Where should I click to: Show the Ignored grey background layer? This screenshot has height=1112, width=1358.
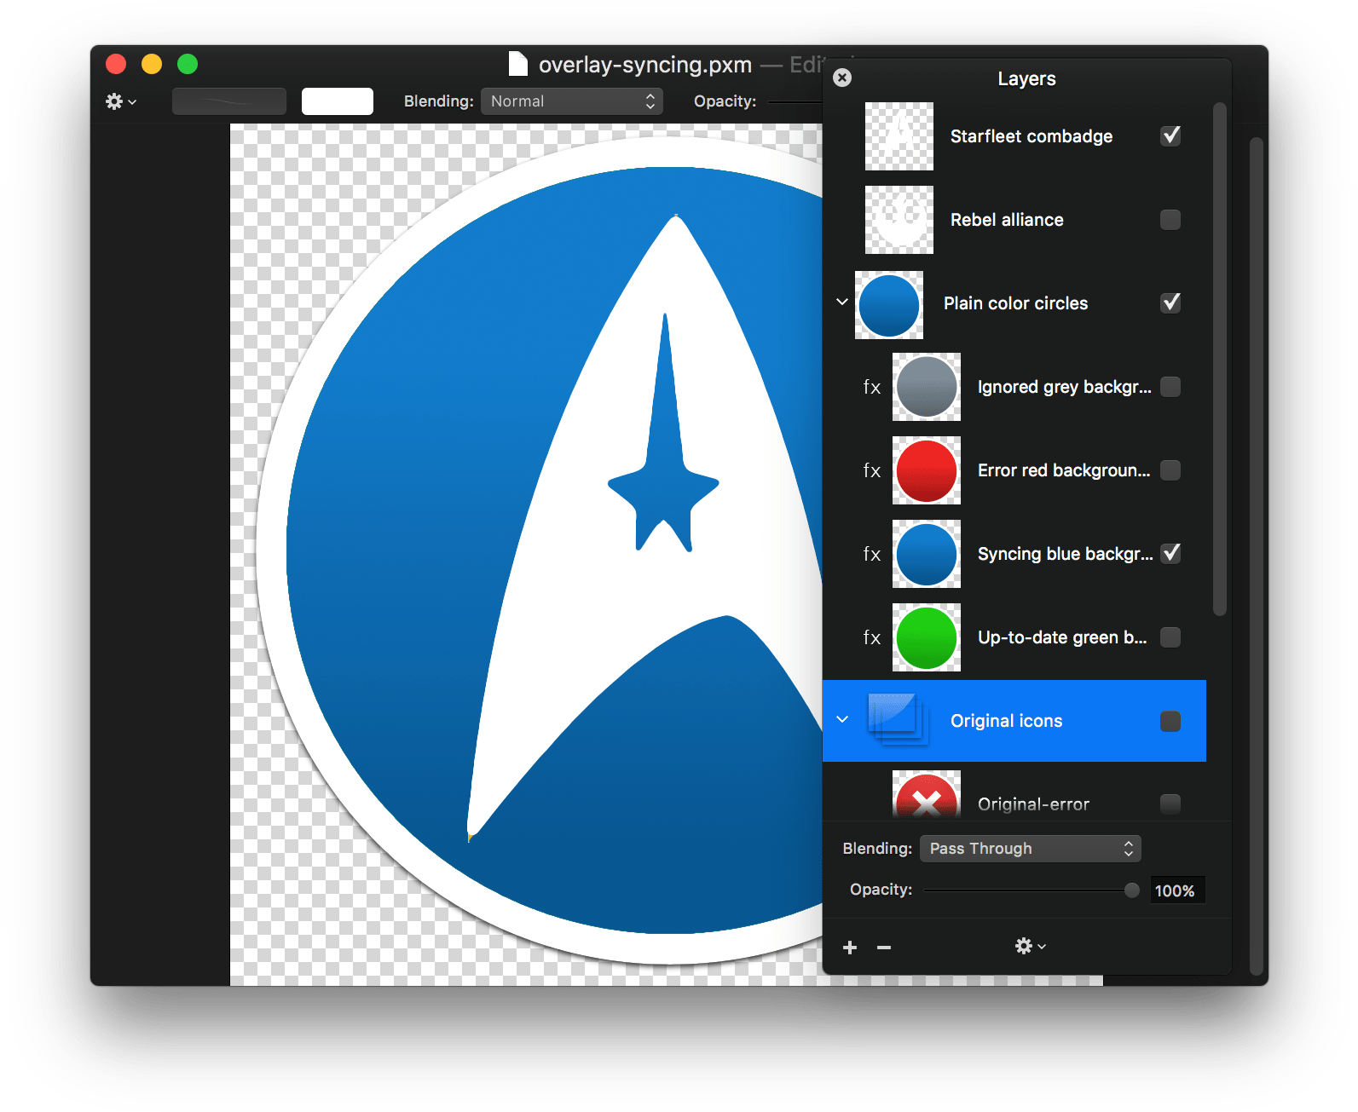coord(1170,387)
